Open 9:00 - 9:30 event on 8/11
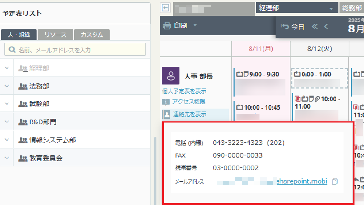This screenshot has height=205, width=364. [260, 82]
